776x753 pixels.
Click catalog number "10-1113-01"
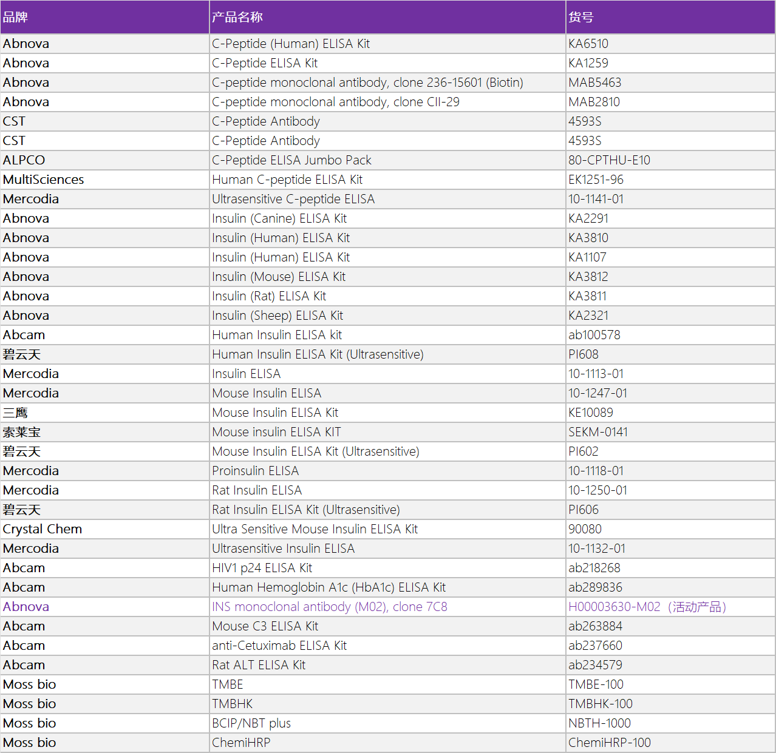click(596, 374)
